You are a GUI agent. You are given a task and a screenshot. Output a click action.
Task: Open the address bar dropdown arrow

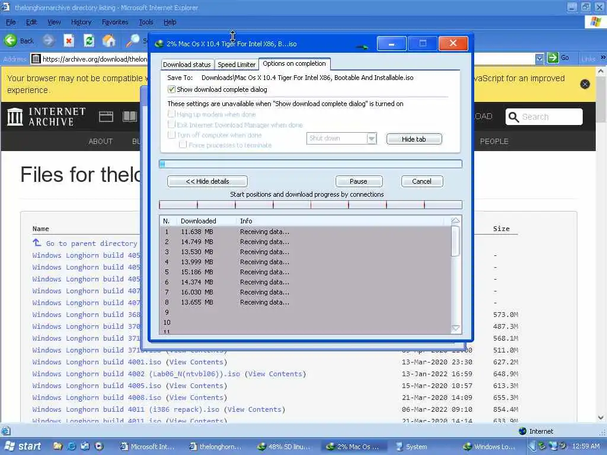539,59
